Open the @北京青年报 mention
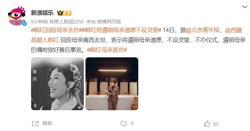The height and width of the screenshot is (131, 250). (x=203, y=30)
